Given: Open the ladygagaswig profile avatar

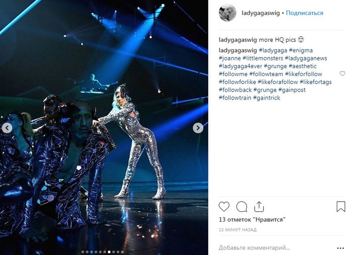Looking at the screenshot, I should tap(227, 13).
